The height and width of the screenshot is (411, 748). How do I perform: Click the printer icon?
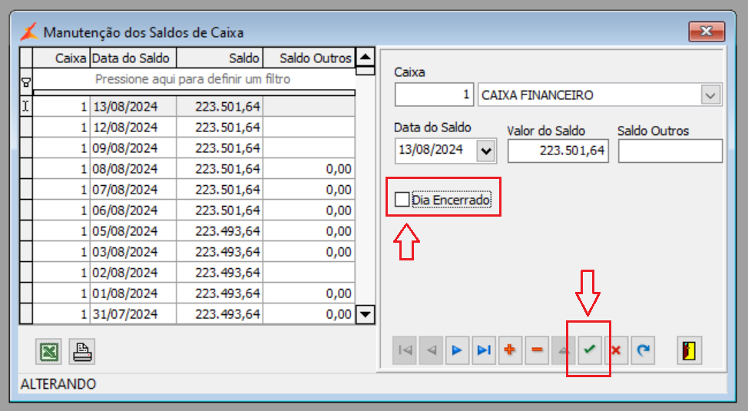click(x=82, y=352)
